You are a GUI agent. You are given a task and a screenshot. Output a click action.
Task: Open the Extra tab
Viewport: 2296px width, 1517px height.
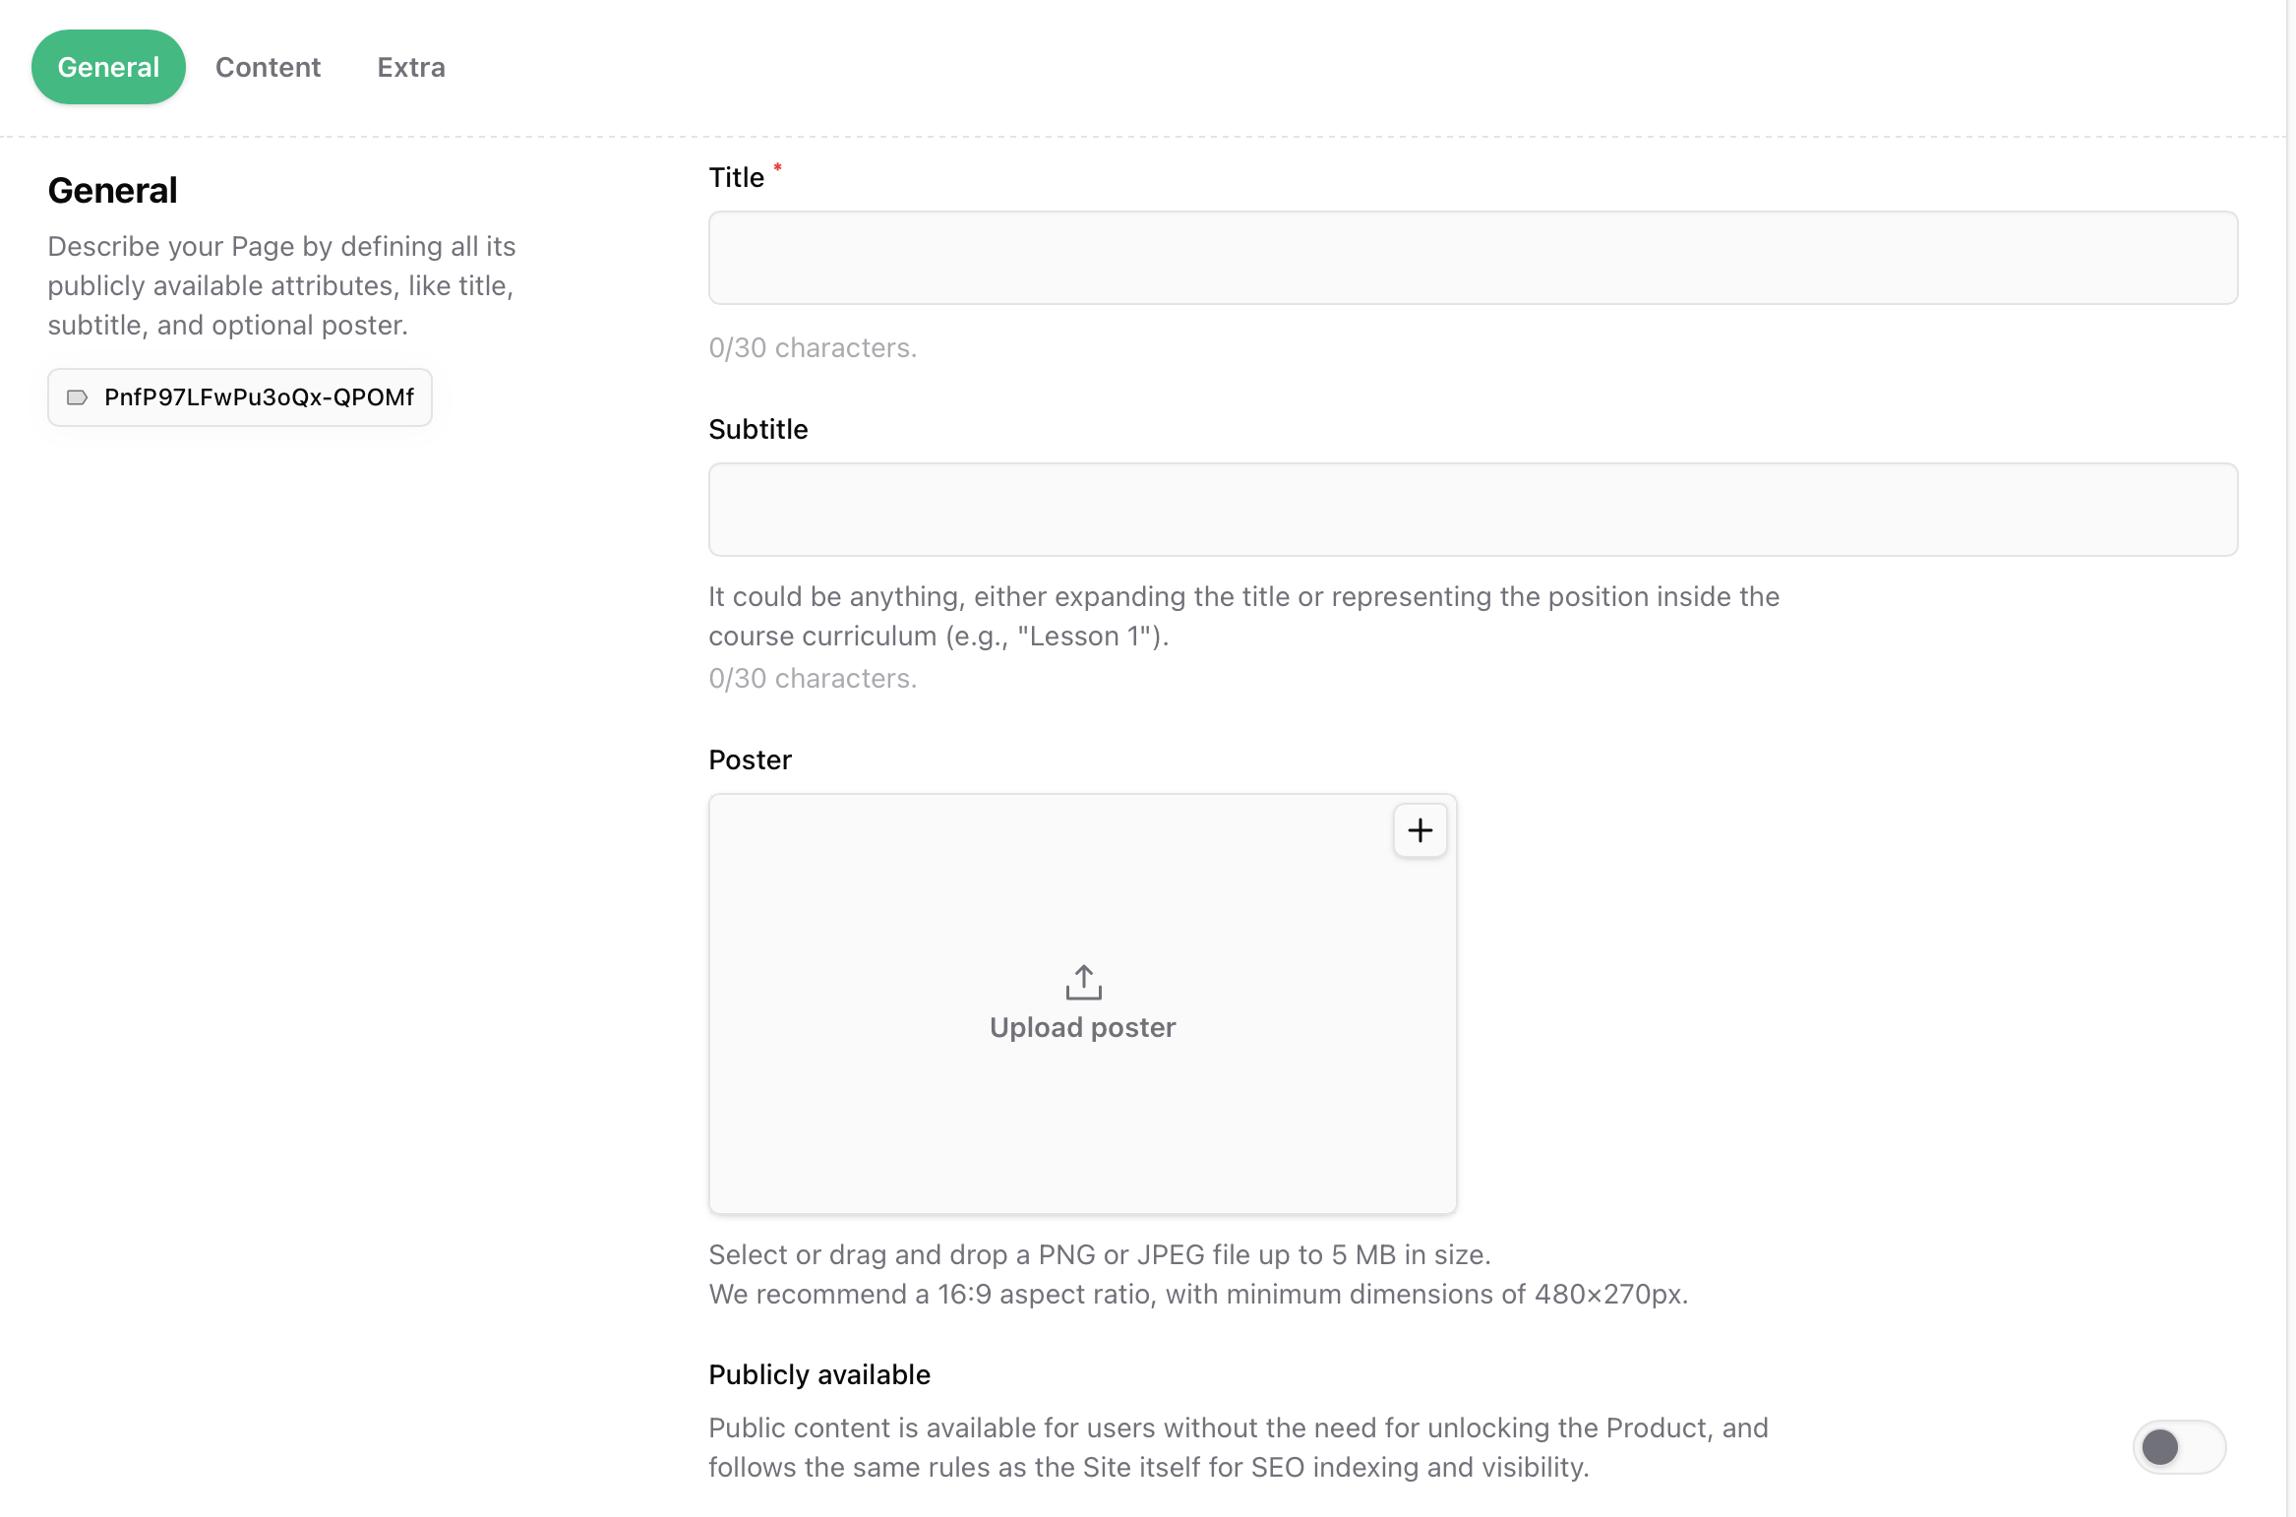(410, 67)
